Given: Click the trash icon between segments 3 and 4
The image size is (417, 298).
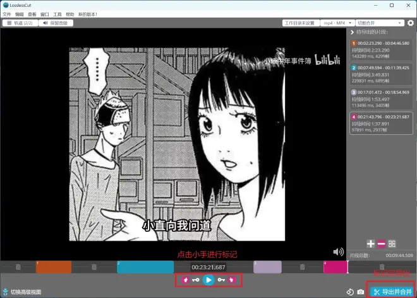Looking at the screenshot, I should point(303,266).
